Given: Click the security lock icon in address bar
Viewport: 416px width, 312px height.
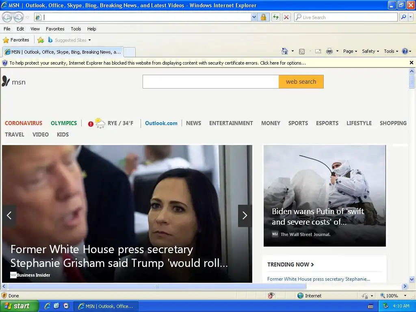Looking at the screenshot, I should point(263,17).
